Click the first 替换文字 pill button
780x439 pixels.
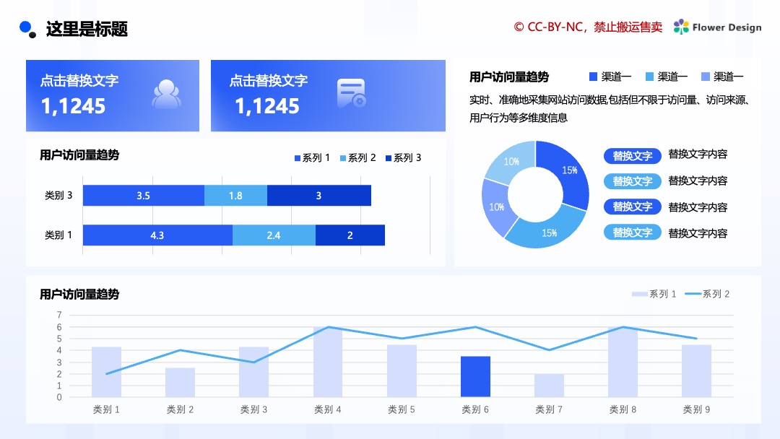(632, 156)
